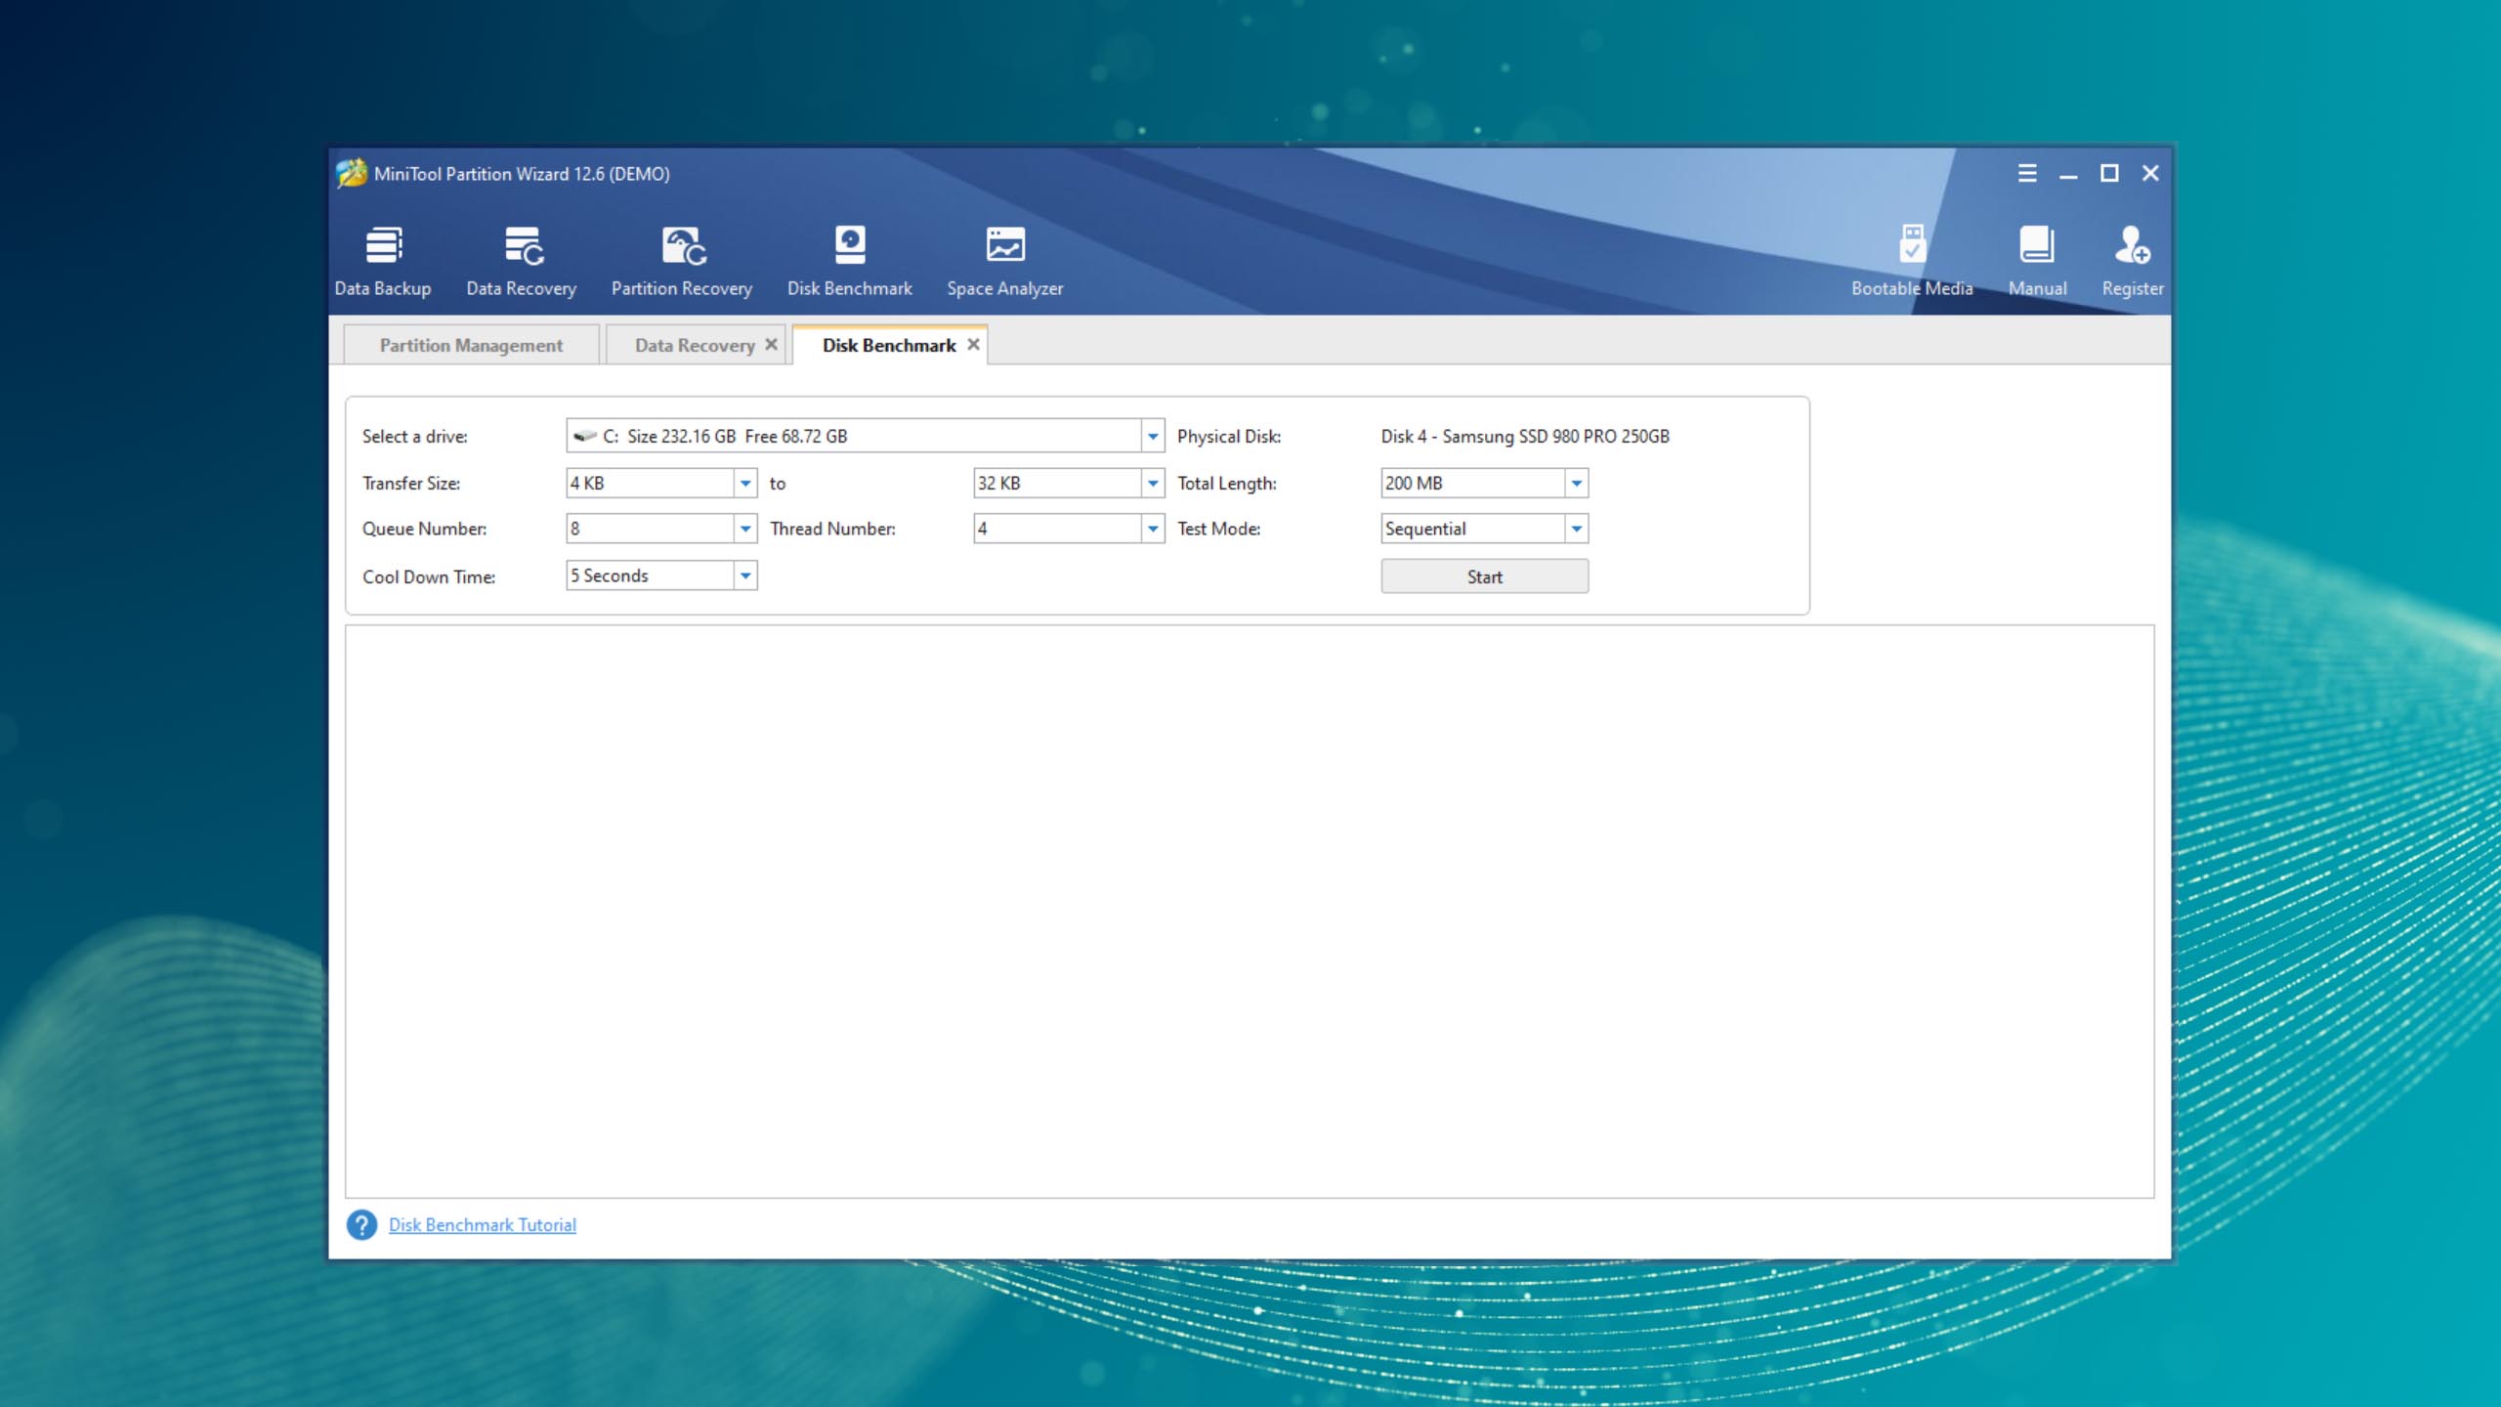
Task: Close the Disk Benchmark tab
Action: coord(973,344)
